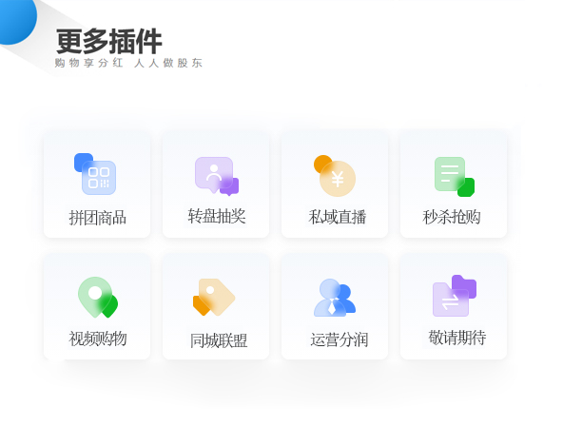The width and height of the screenshot is (563, 446).
Task: Click the orange price tag icon
Action: pyautogui.click(x=214, y=298)
